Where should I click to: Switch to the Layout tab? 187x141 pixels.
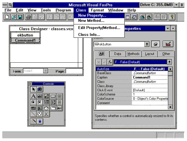[x=150, y=54]
